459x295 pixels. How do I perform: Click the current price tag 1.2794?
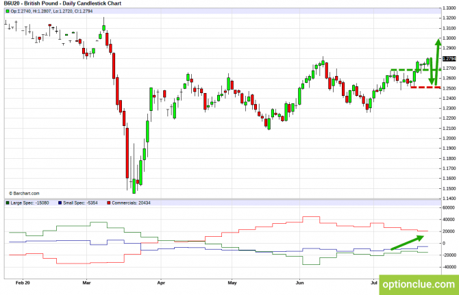[449, 59]
